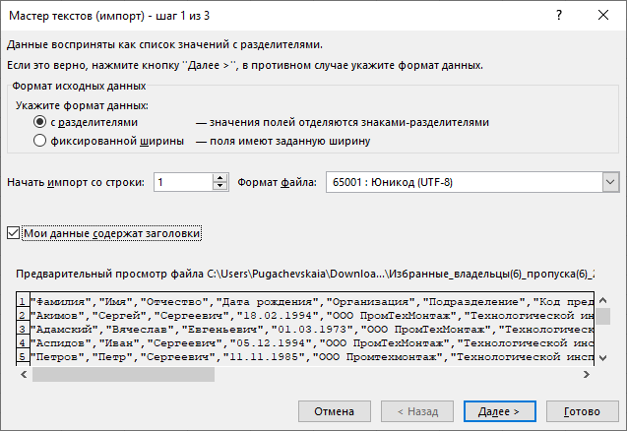Click the preview vertical scrollbar thumb
Image resolution: width=627 pixels, height=431 pixels.
click(x=603, y=316)
